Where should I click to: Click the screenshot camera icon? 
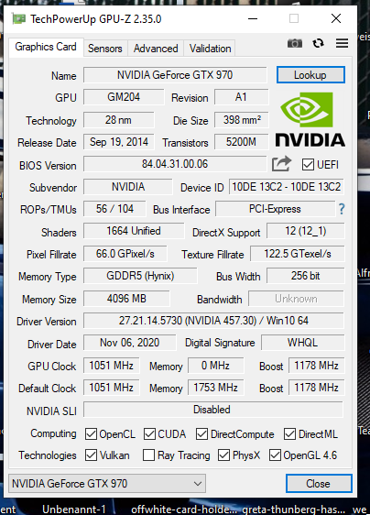click(x=295, y=43)
